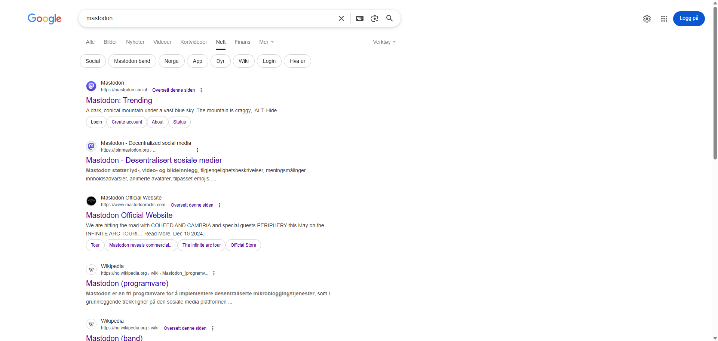Select the Dyr filter chip
Image resolution: width=718 pixels, height=341 pixels.
[221, 61]
